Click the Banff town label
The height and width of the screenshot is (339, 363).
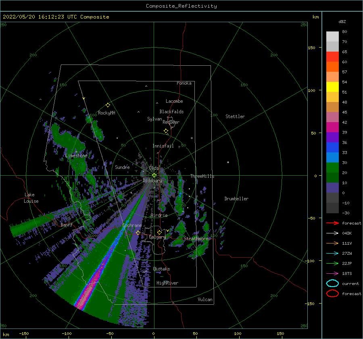click(67, 225)
